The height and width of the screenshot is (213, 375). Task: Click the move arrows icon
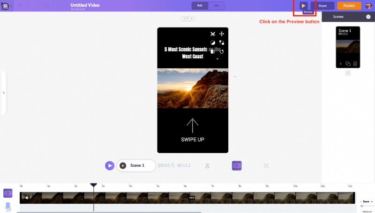222,34
